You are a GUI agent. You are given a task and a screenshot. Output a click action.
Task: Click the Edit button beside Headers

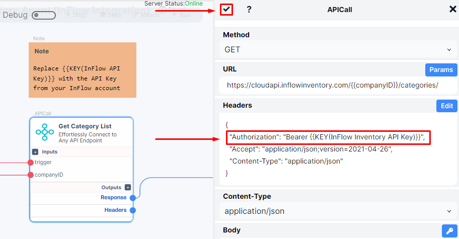[447, 106]
